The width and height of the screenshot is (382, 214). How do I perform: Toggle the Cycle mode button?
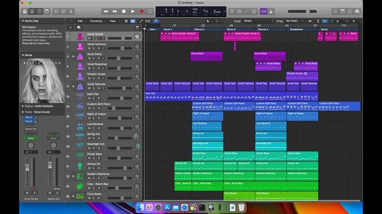coord(150,11)
